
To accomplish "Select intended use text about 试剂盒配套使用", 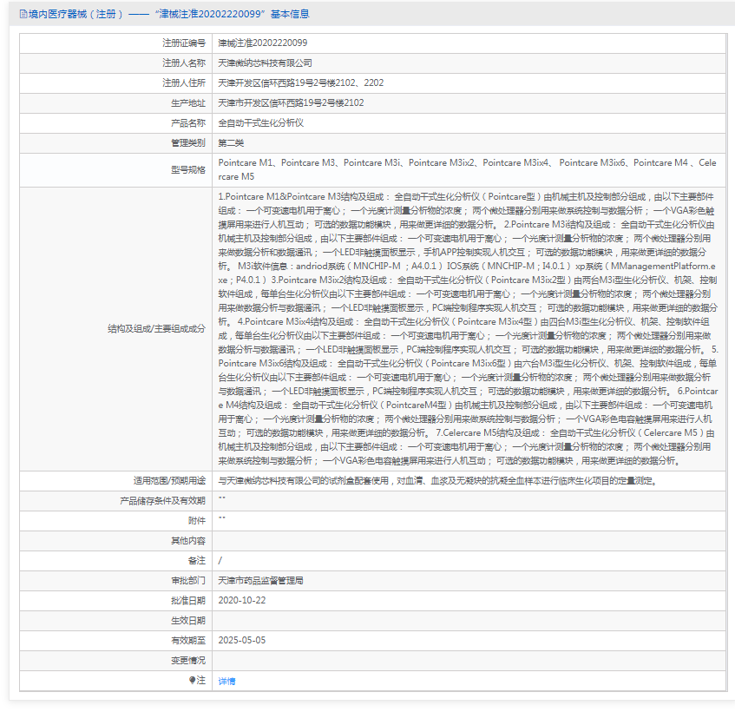I will click(438, 481).
